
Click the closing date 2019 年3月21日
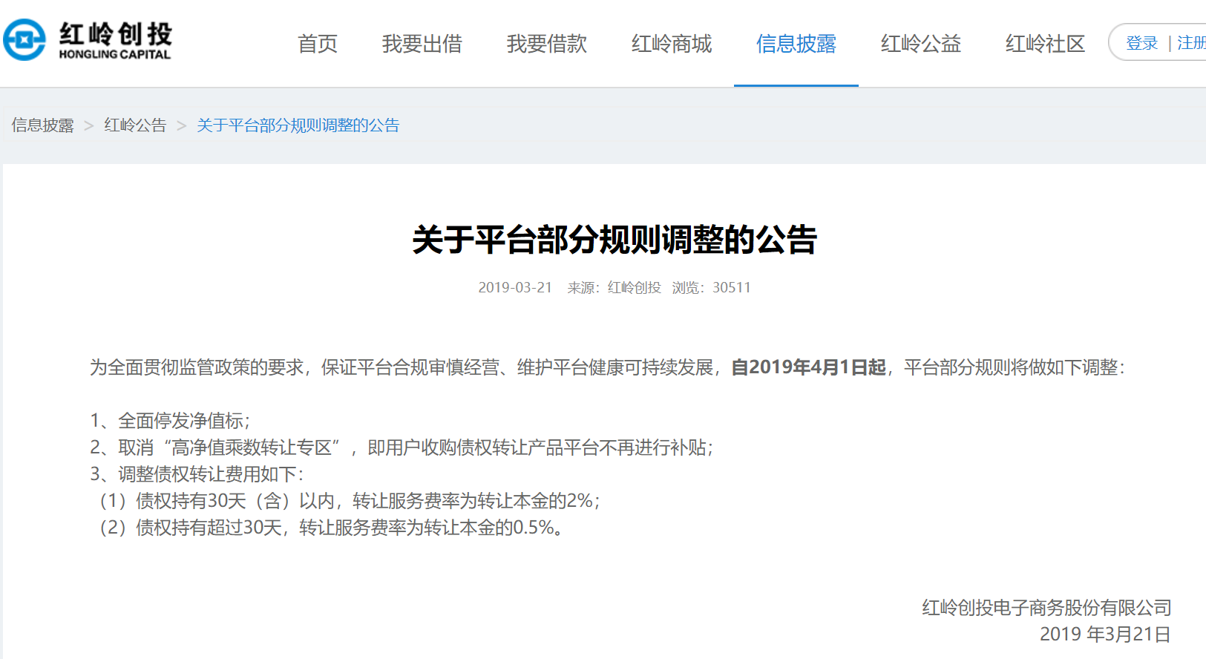click(x=1106, y=635)
